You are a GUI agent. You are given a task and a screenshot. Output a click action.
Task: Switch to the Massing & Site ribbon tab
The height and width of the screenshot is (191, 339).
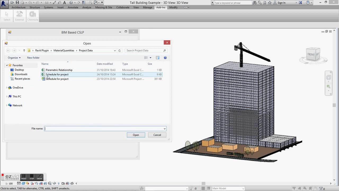(104, 7)
